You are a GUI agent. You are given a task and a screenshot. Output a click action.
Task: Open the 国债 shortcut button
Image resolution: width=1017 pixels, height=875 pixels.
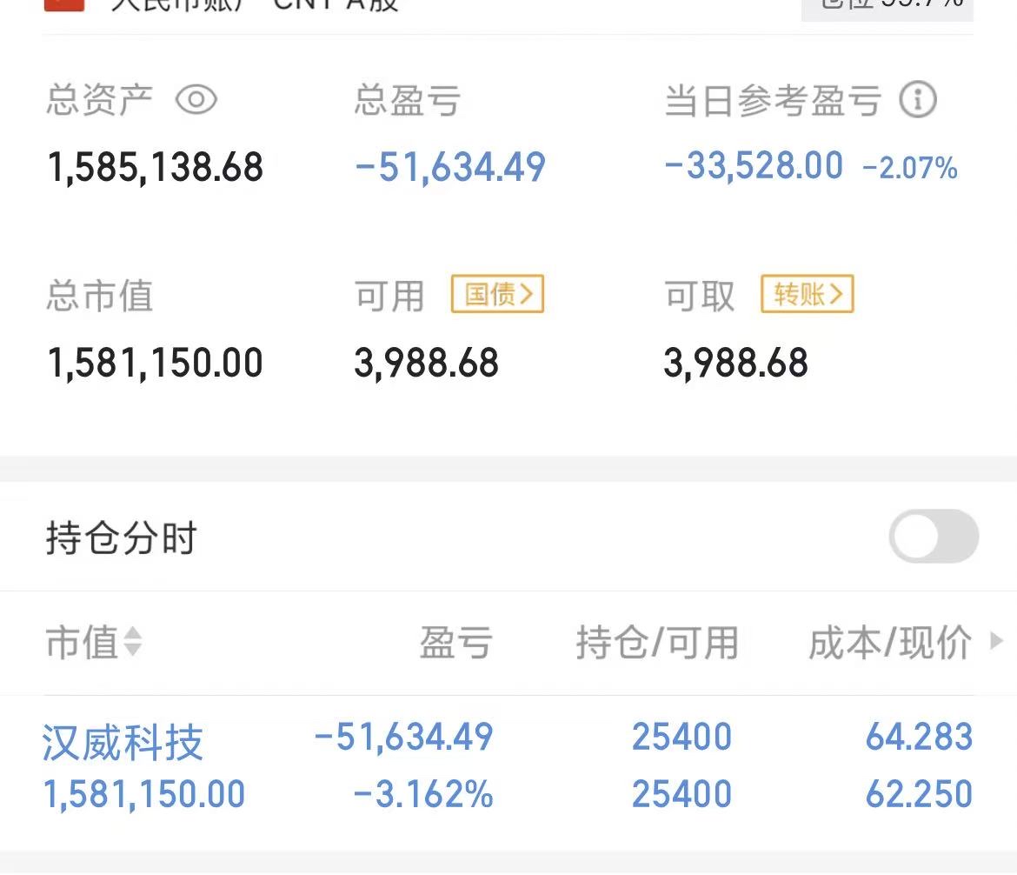497,295
